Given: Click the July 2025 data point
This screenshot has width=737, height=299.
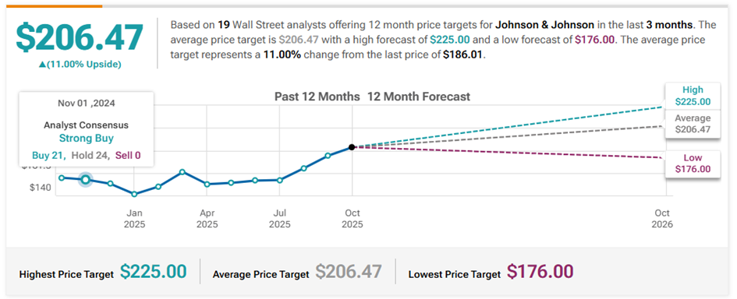Looking at the screenshot, I should [x=280, y=180].
